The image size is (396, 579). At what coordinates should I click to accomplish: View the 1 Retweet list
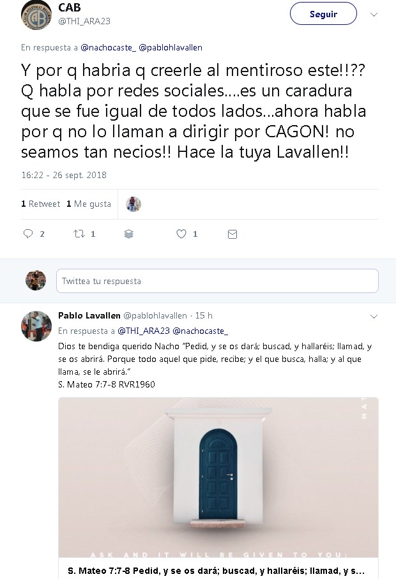click(41, 204)
